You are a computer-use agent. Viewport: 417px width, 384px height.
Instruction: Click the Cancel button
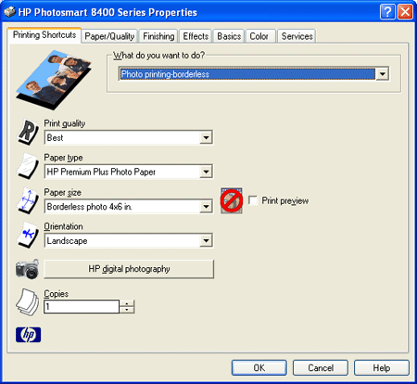point(321,367)
